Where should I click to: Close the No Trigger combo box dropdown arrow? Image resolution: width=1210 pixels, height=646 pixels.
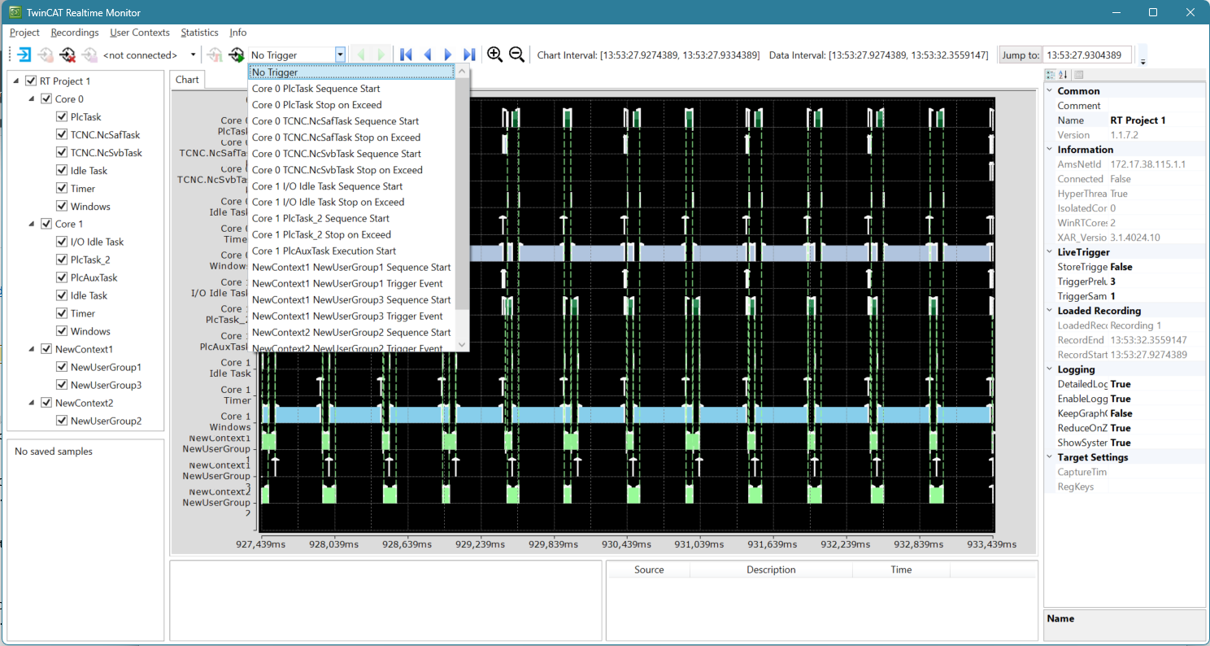pos(340,55)
